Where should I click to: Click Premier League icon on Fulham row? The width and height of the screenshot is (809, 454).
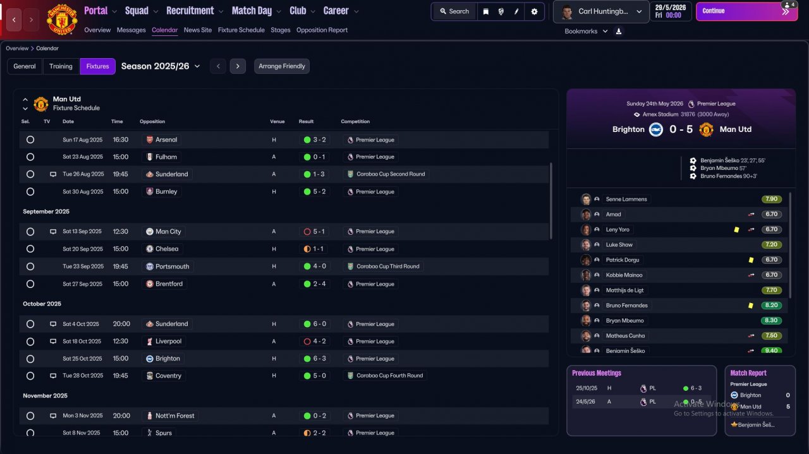coord(350,157)
